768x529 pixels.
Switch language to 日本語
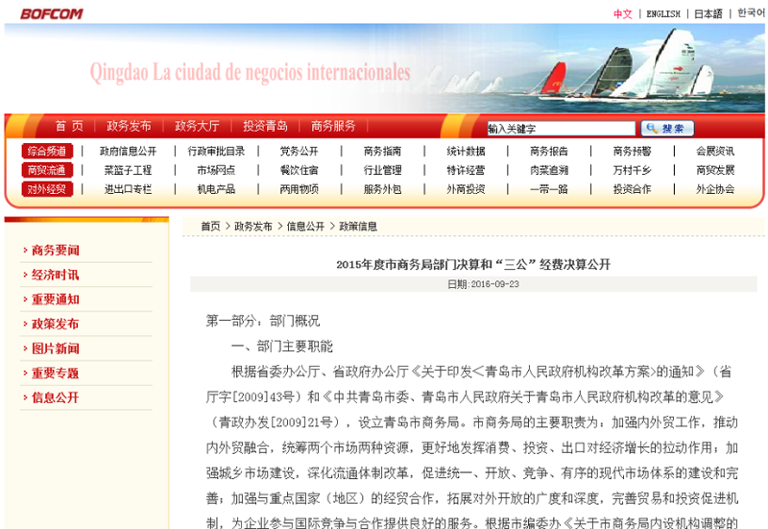coord(708,14)
